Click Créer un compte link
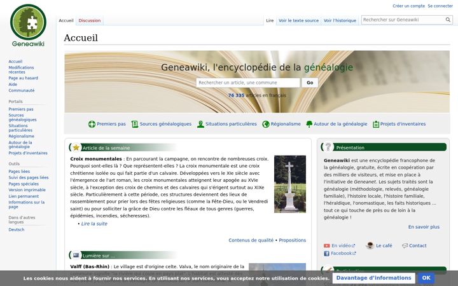458x286 pixels. pos(408,6)
